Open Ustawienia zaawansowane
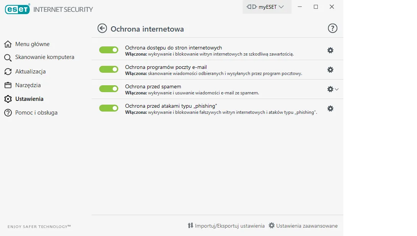 303,226
